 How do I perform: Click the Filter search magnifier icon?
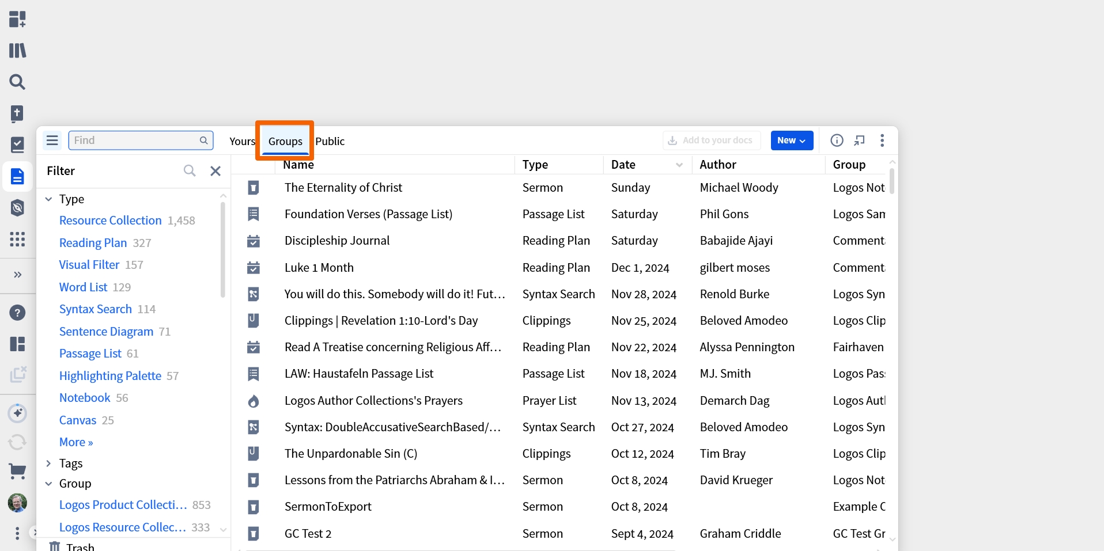190,170
